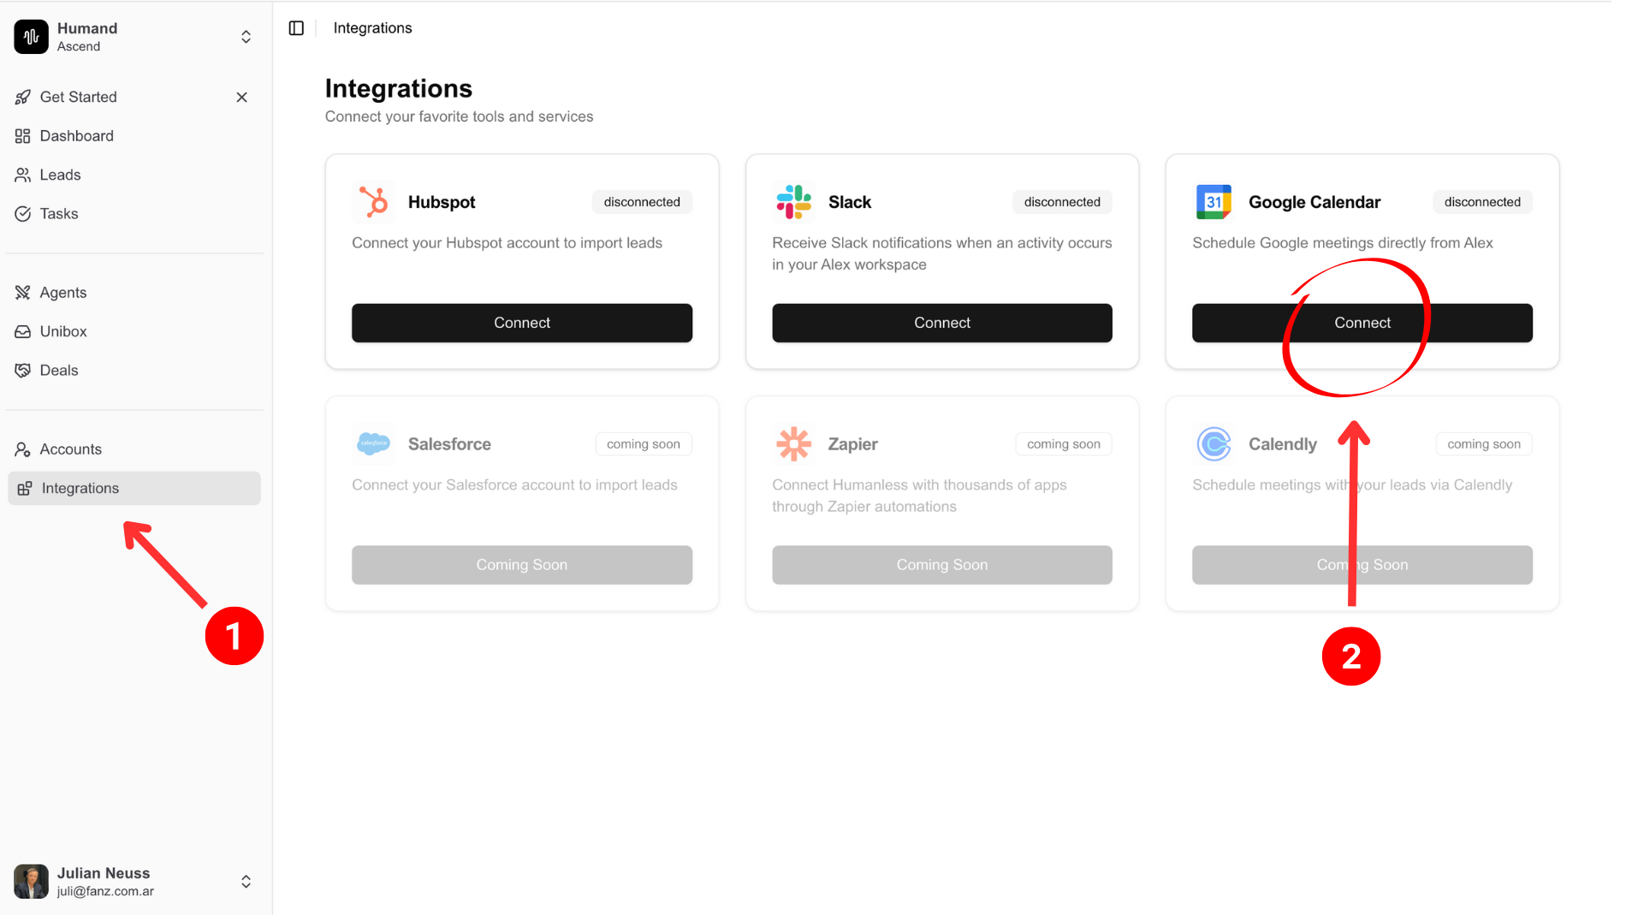Connect the Hubspot integration
The height and width of the screenshot is (915, 1626).
click(x=521, y=323)
